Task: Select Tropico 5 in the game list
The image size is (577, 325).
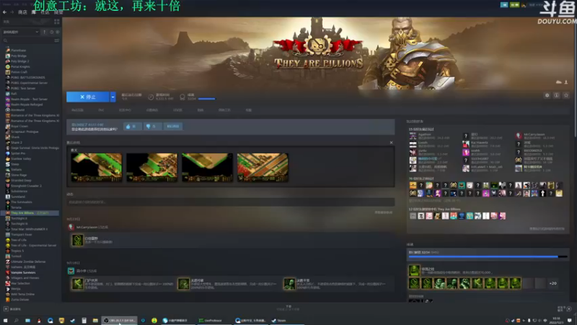Action: [17, 251]
